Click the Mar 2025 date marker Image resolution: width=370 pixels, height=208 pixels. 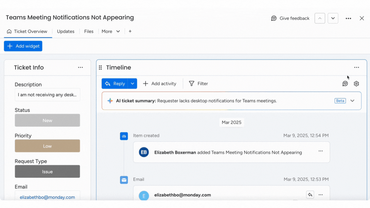click(232, 122)
